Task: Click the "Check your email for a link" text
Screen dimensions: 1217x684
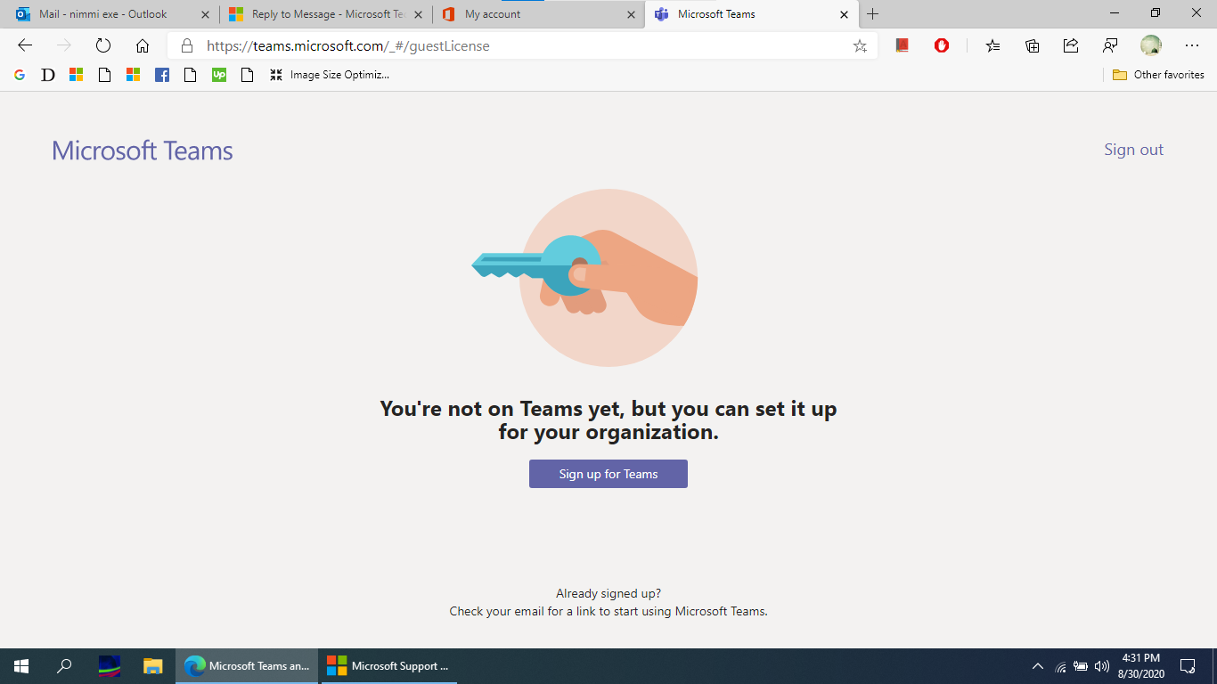Action: 608,612
